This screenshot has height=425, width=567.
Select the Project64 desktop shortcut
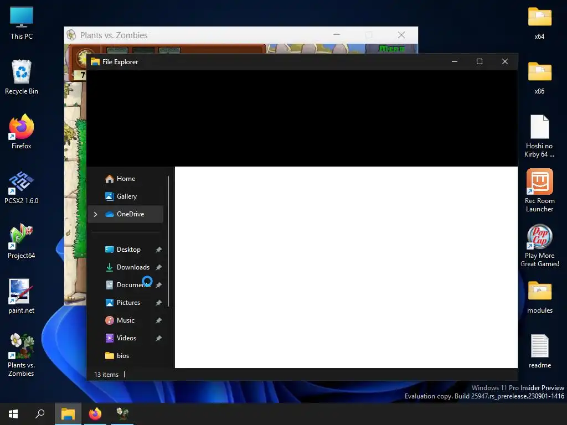(x=22, y=241)
